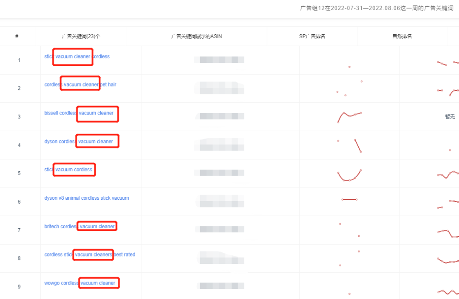Click SP ad rank line for dyson v8 row

[x=349, y=199]
